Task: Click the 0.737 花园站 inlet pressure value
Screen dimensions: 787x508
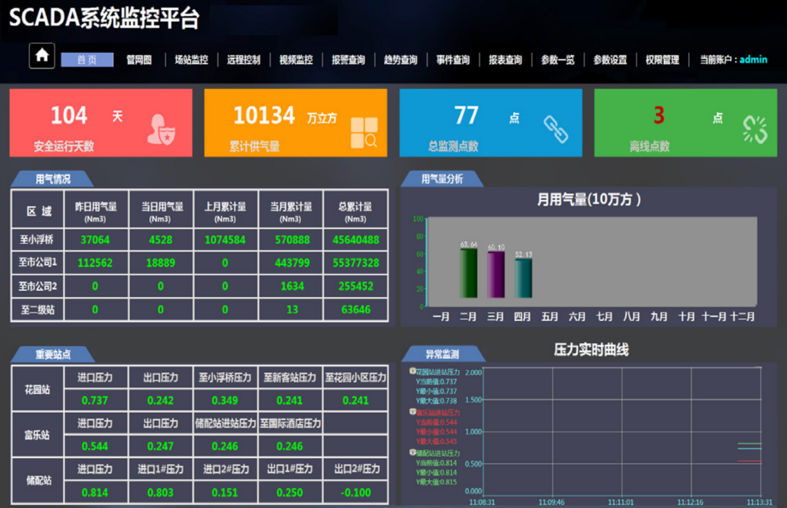Action: click(95, 400)
